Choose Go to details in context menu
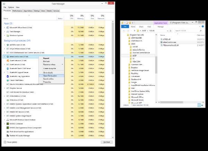 pos(51,73)
